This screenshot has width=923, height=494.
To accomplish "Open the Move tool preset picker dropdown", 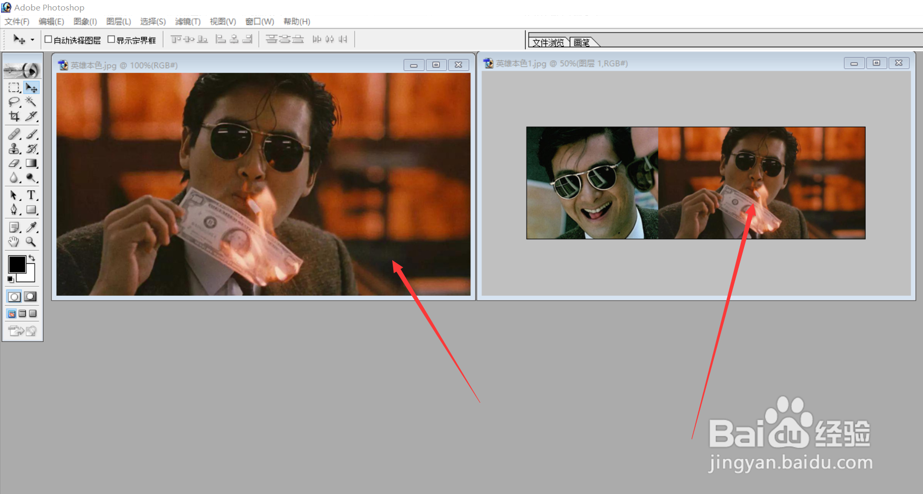I will 33,40.
